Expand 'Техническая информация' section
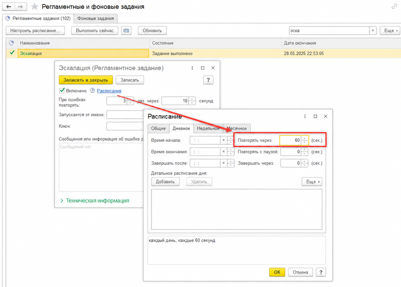 click(95, 201)
